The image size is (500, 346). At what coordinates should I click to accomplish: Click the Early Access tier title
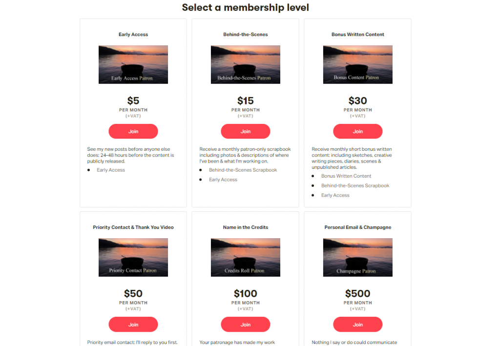click(133, 35)
